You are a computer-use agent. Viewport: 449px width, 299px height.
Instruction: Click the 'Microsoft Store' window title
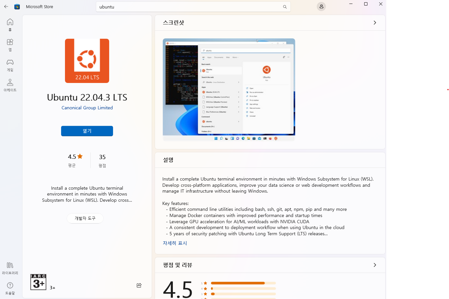point(39,7)
